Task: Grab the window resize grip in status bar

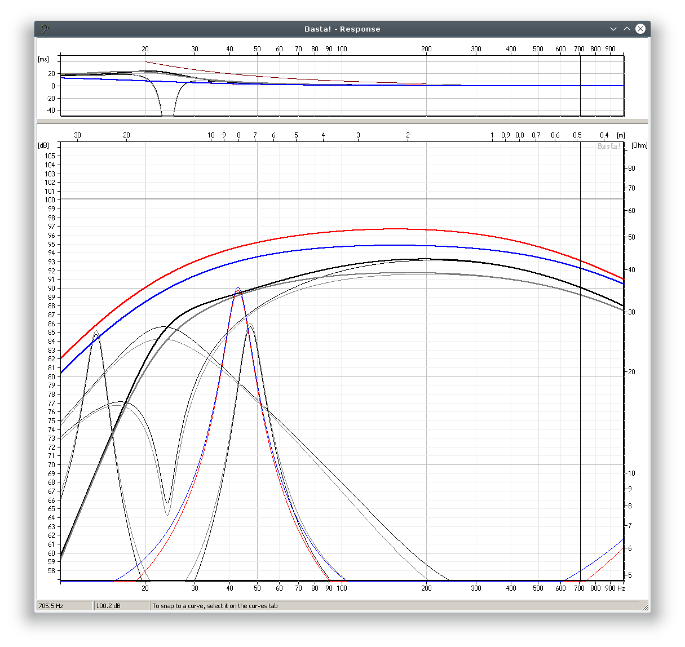Action: (x=644, y=606)
